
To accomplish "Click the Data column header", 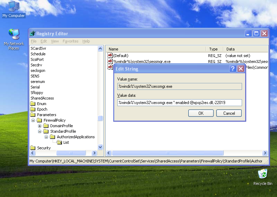I will 246,49.
